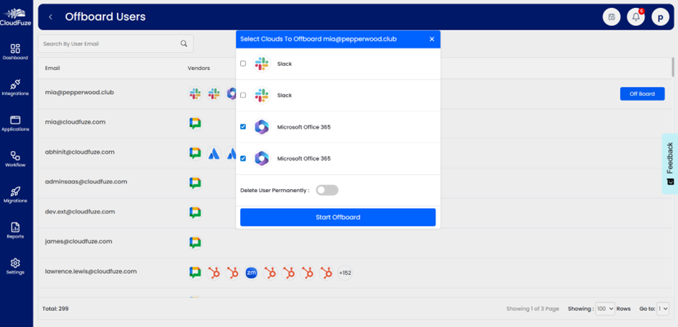Open the Dashboard sidebar icon
Viewport: 678px width, 327px height.
[15, 51]
